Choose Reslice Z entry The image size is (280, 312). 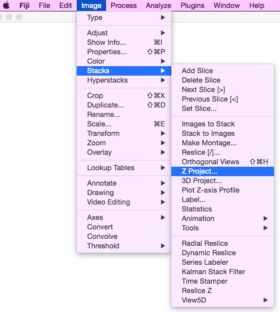click(x=223, y=291)
